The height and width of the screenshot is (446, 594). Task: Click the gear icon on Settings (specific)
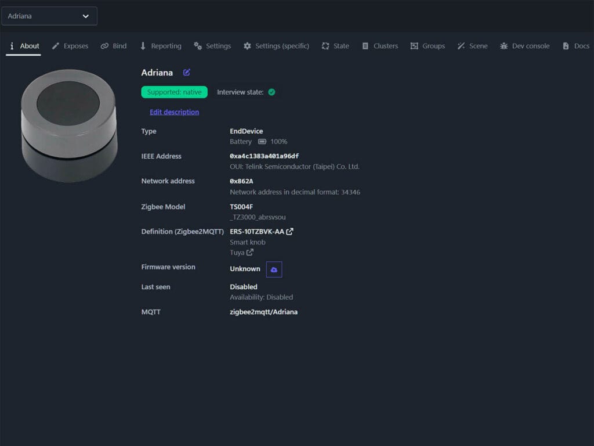point(247,46)
